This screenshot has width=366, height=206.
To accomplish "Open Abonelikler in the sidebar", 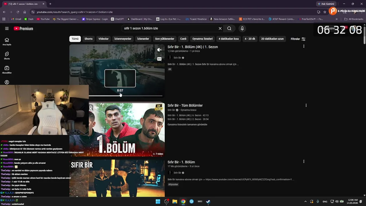I will tap(7, 70).
